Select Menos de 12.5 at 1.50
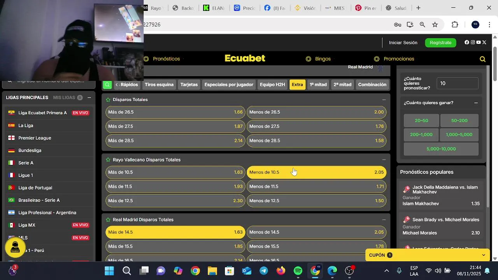The image size is (498, 280). pyautogui.click(x=317, y=201)
